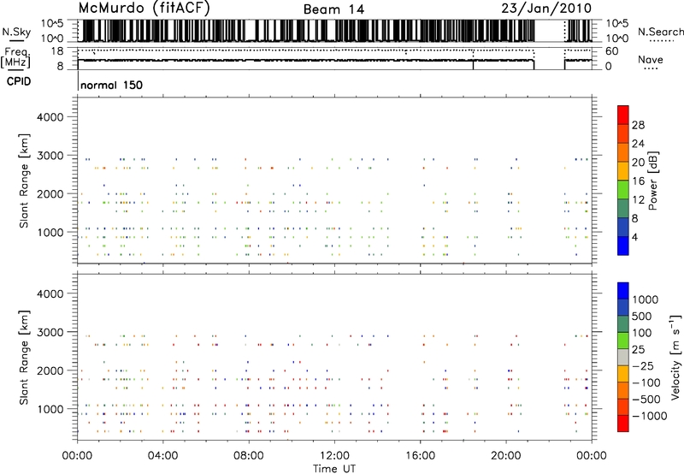The height and width of the screenshot is (474, 684).
Task: Click the 'N.Sky' legend label
Action: tap(16, 32)
